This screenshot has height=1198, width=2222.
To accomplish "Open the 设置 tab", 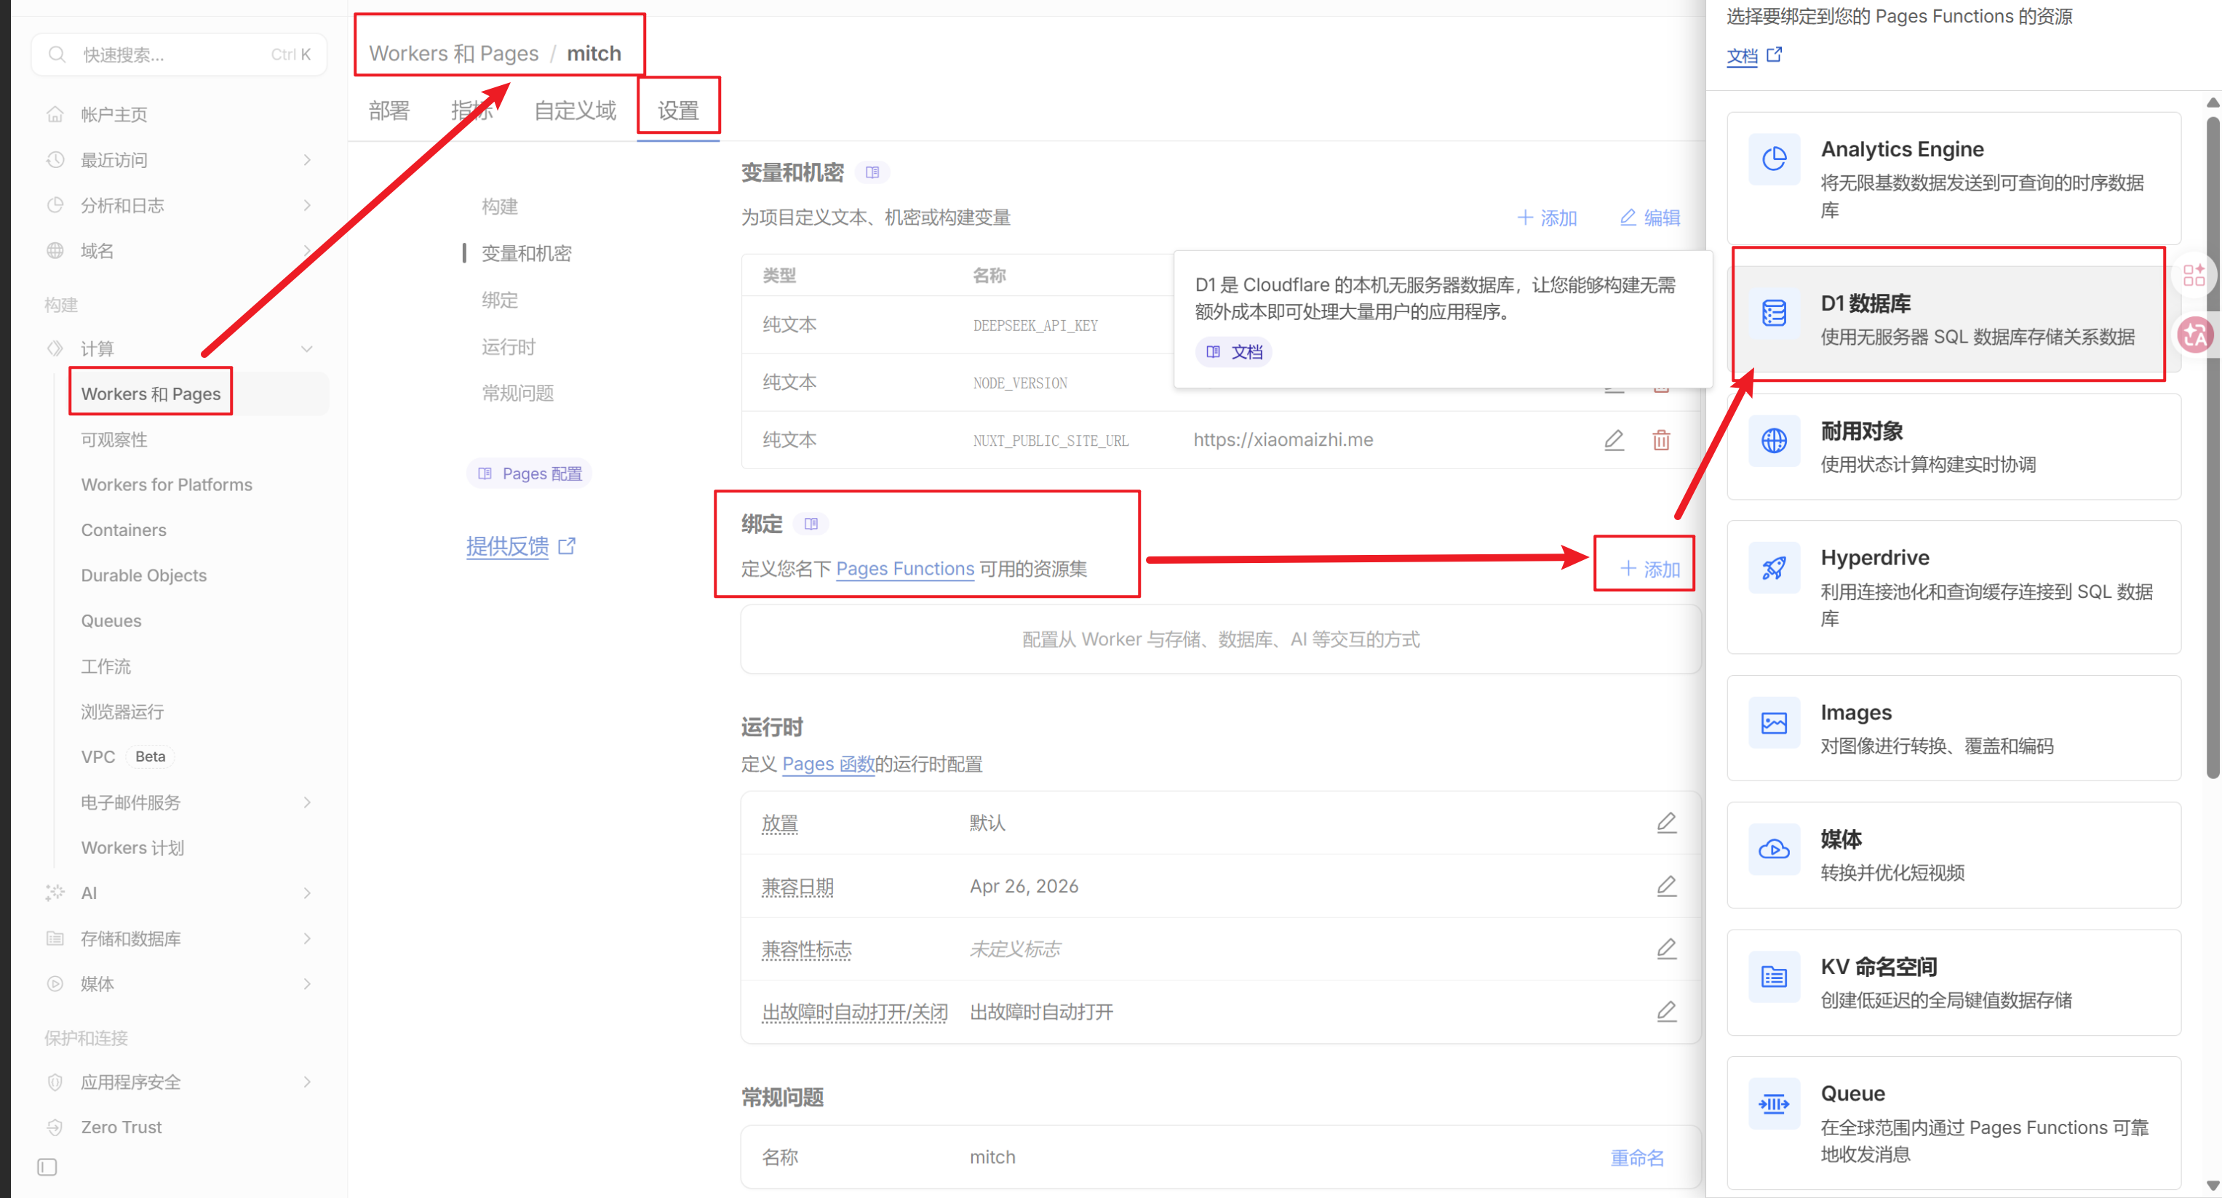I will click(x=678, y=111).
